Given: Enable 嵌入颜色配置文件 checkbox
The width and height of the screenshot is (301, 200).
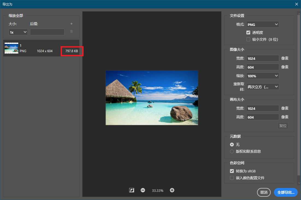Looking at the screenshot, I should tap(232, 178).
